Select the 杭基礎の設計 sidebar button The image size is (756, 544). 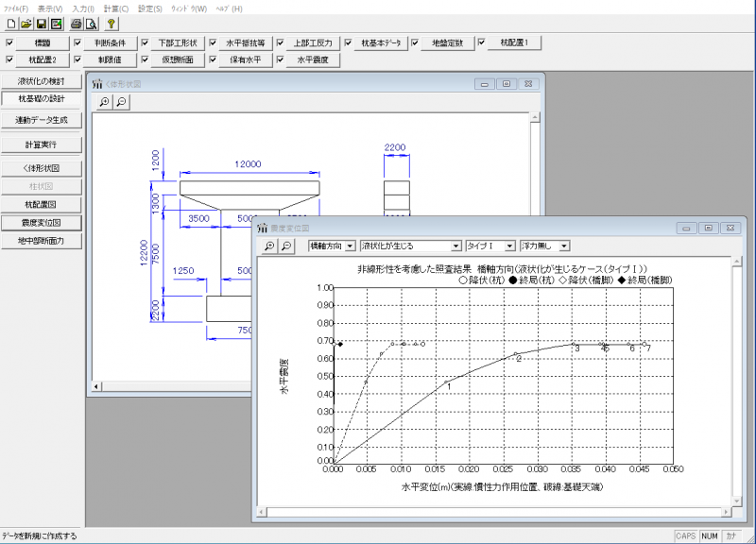pos(42,99)
